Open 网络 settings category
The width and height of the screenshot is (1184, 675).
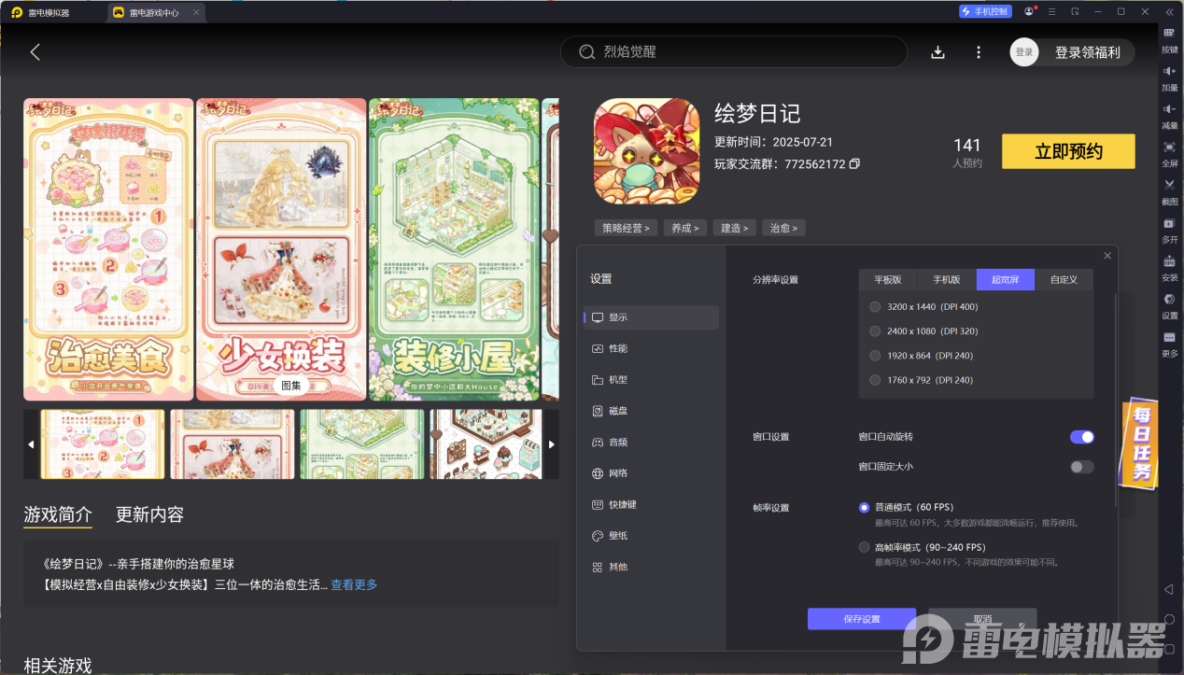tap(652, 473)
